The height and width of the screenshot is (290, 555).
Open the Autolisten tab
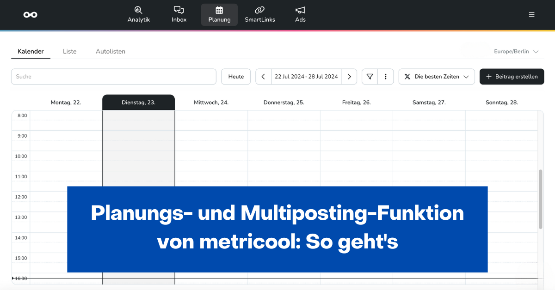click(x=110, y=51)
